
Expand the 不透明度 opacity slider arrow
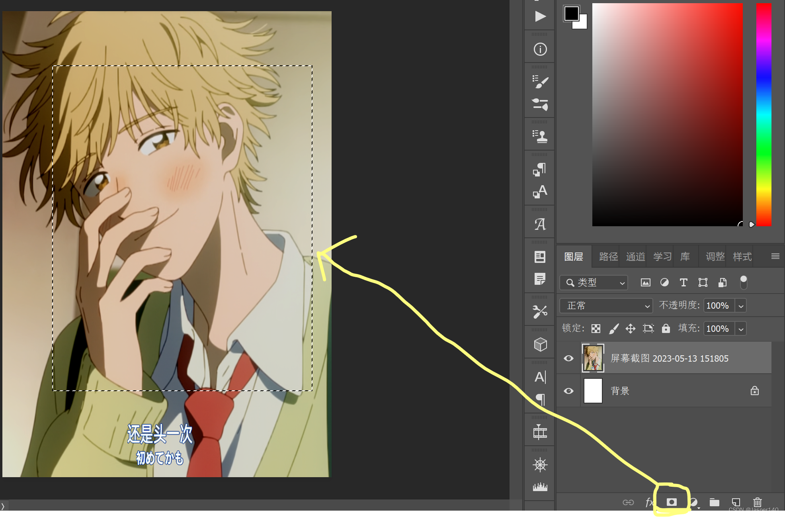741,306
